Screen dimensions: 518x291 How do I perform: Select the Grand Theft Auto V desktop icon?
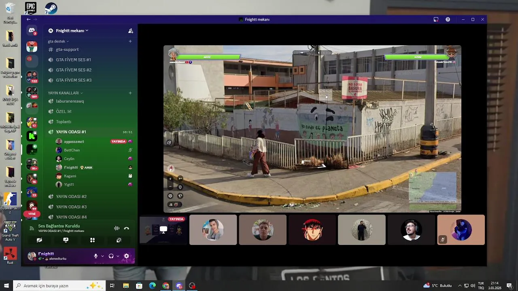pyautogui.click(x=10, y=231)
